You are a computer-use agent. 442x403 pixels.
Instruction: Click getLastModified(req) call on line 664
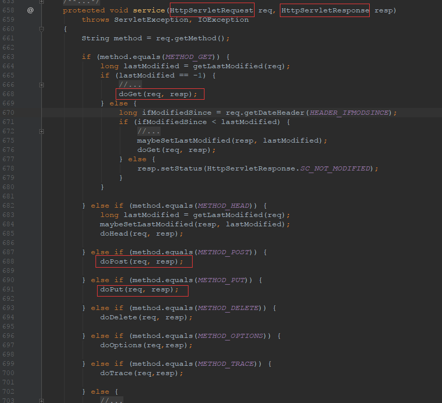pos(239,66)
